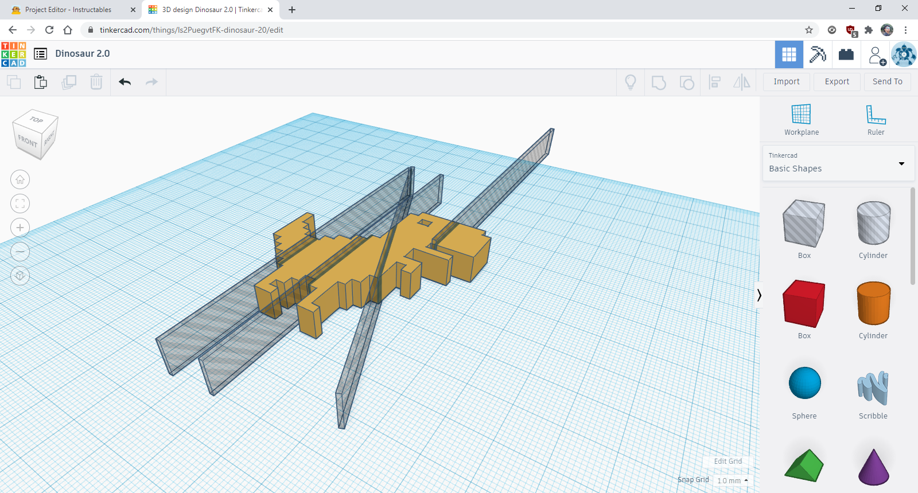Click the Zoom out minus button
The width and height of the screenshot is (918, 493).
coord(20,252)
